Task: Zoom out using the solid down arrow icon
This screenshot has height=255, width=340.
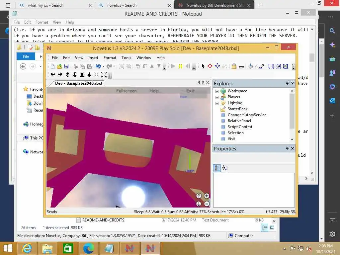Action: (89, 75)
